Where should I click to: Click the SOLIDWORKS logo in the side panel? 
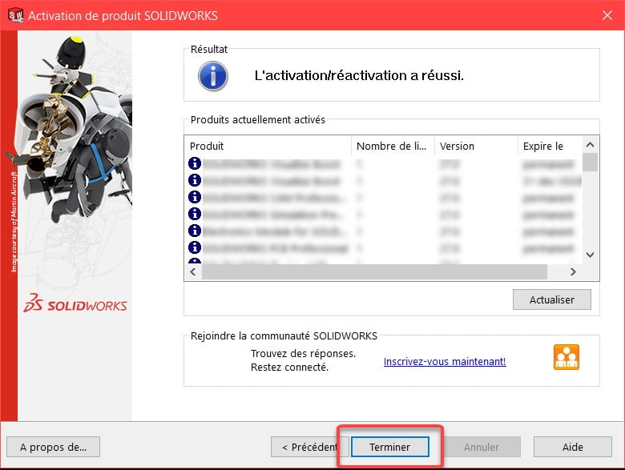[75, 303]
